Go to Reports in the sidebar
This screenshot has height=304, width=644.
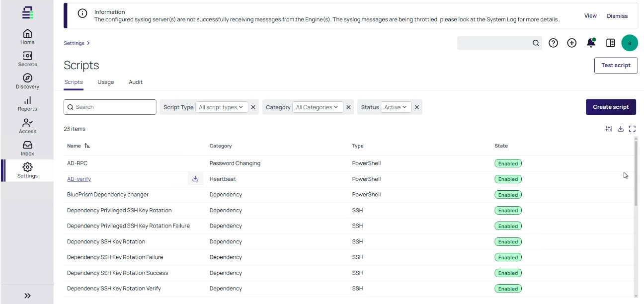tap(27, 103)
